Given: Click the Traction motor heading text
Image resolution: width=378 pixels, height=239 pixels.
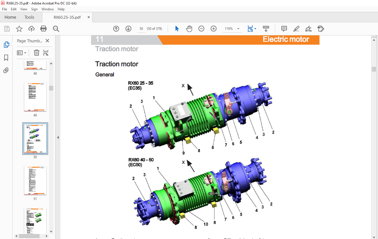Looking at the screenshot, I should [117, 64].
